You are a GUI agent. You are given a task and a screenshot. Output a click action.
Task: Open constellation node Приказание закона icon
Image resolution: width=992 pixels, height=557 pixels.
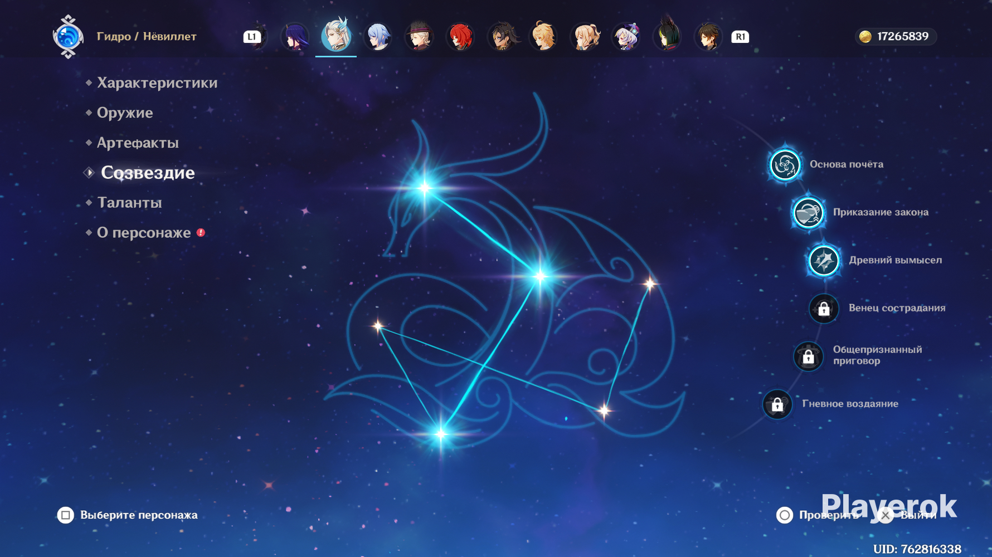pos(808,213)
